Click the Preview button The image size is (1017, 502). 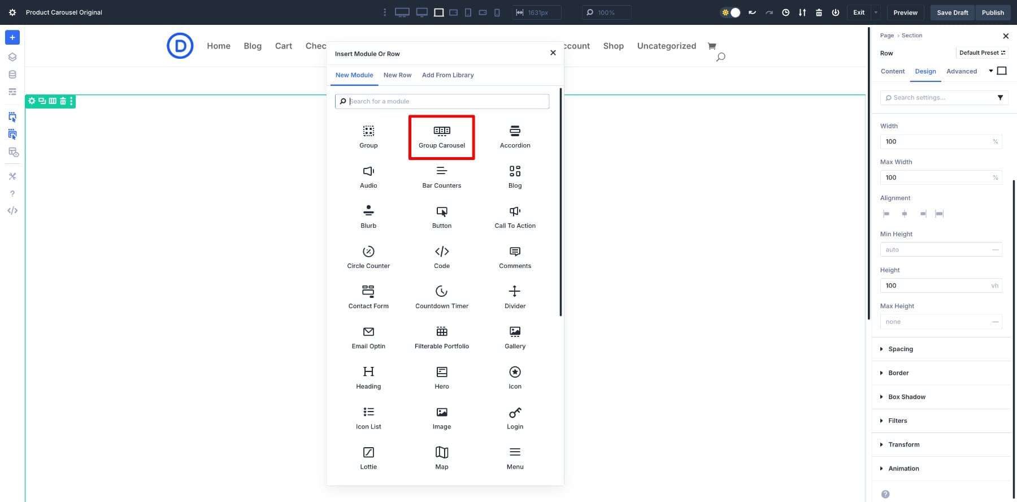coord(905,12)
